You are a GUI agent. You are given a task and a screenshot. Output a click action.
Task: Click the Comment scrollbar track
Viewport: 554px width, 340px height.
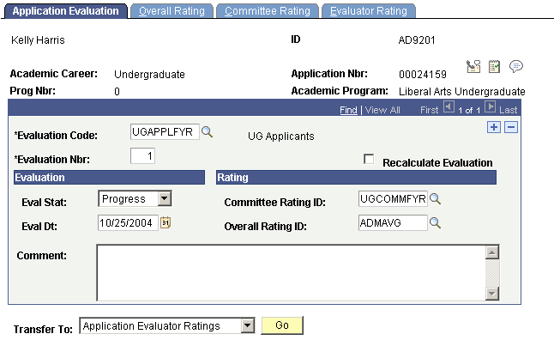pos(492,273)
